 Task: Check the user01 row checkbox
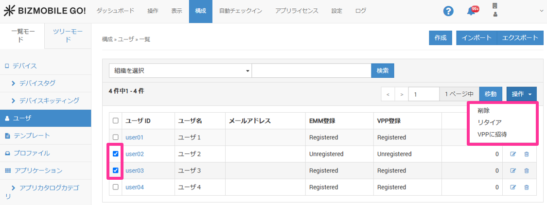[x=115, y=137]
